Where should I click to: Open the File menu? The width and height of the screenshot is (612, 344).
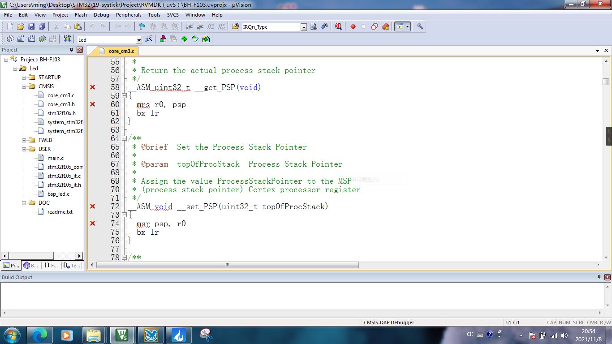pyautogui.click(x=8, y=15)
